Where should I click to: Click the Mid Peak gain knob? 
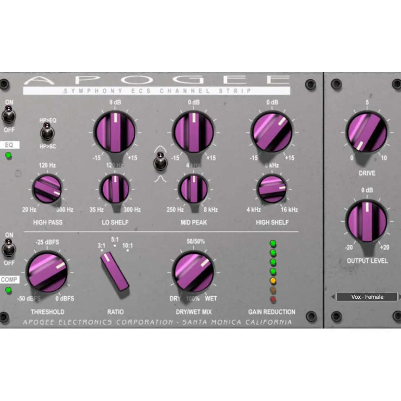click(193, 132)
